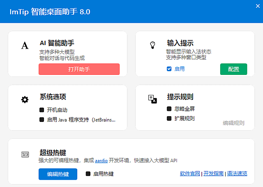Click the ImTip 智能桌面助手 8.0 title
The image size is (263, 187).
[x=50, y=12]
